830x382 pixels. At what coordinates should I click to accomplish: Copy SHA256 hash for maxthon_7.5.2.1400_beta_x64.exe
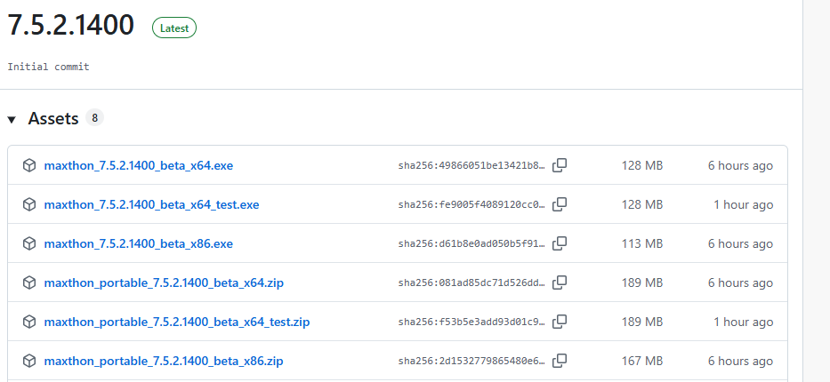[x=560, y=165]
